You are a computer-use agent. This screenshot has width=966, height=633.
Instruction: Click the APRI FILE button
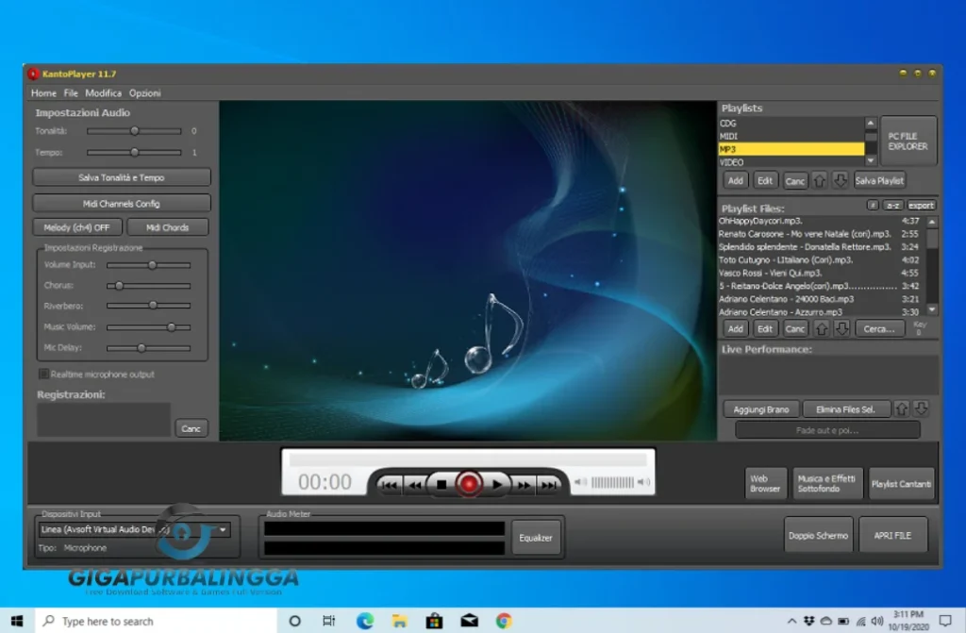coord(892,535)
